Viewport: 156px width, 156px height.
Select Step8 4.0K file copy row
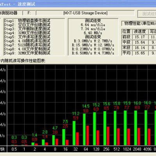(x=27, y=49)
